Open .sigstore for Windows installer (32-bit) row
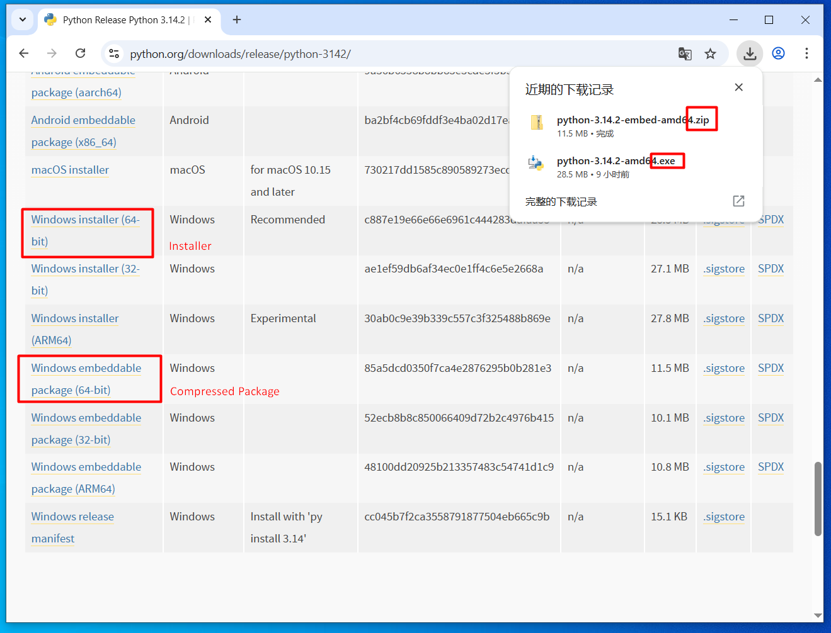The height and width of the screenshot is (633, 831). tap(724, 269)
